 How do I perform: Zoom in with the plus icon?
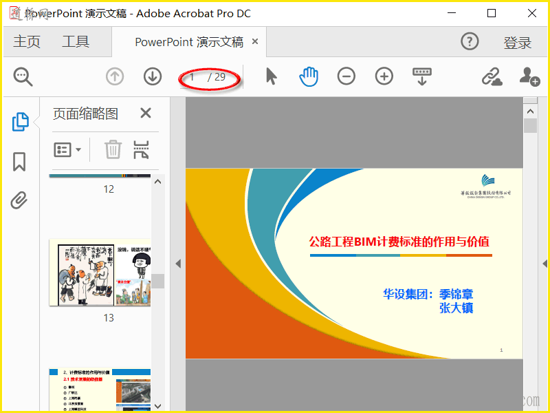(x=384, y=76)
